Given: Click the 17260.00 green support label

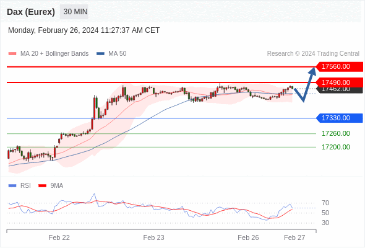Looking at the screenshot, I should click(336, 133).
